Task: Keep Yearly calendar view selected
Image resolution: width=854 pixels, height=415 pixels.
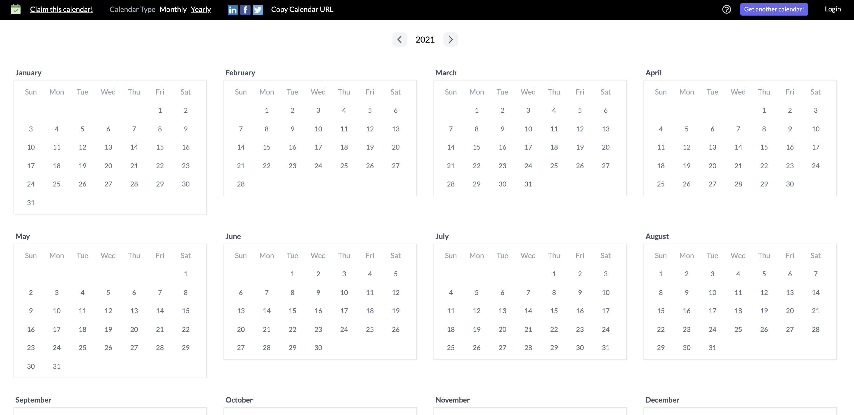Action: [201, 9]
